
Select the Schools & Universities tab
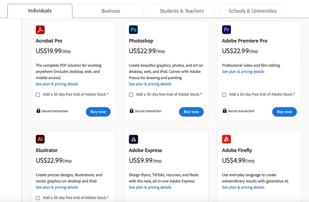(253, 11)
